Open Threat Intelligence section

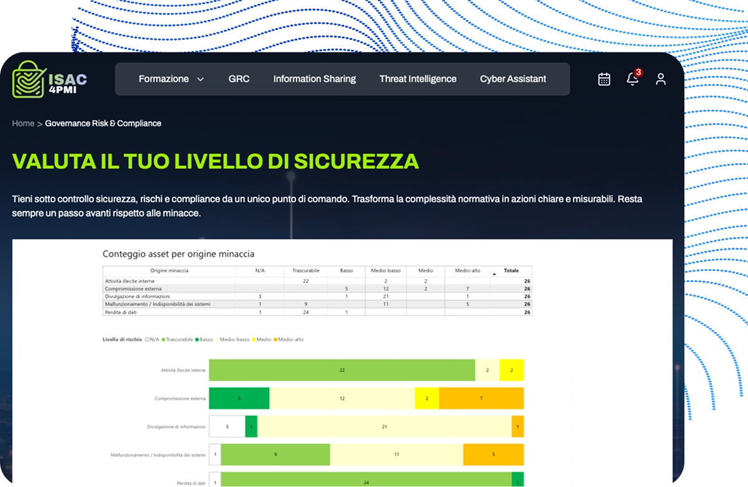click(x=418, y=79)
